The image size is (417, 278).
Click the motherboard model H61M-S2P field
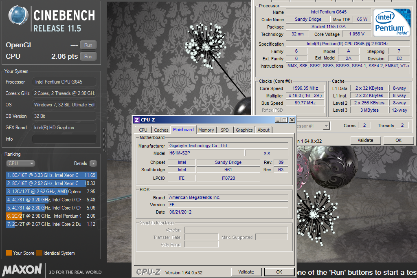[206, 153]
